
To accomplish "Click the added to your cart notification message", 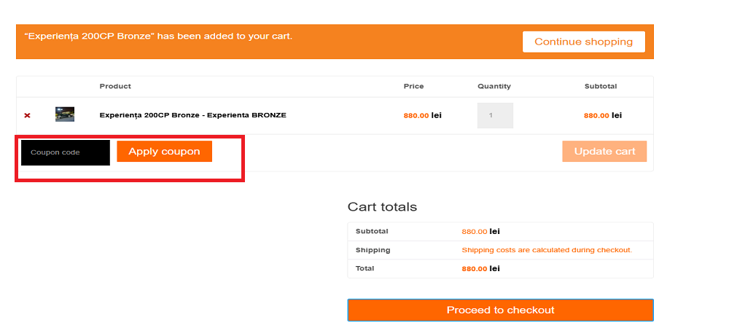I will tap(158, 36).
